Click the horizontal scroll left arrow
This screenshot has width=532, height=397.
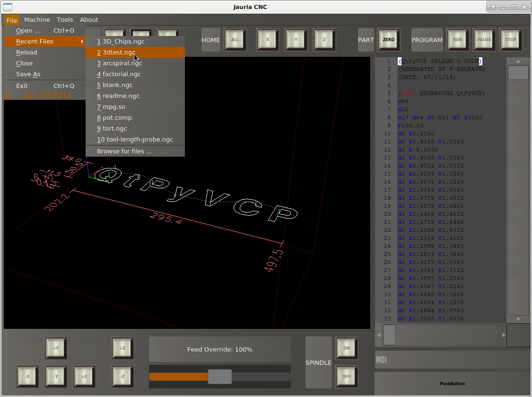click(x=379, y=335)
